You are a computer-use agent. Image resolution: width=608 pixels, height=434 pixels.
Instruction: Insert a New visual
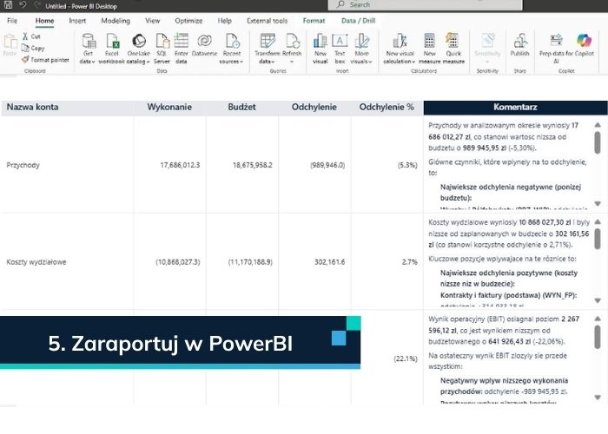tap(321, 49)
